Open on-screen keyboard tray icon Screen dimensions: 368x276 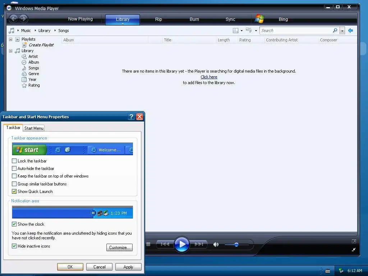pyautogui.click(x=328, y=271)
